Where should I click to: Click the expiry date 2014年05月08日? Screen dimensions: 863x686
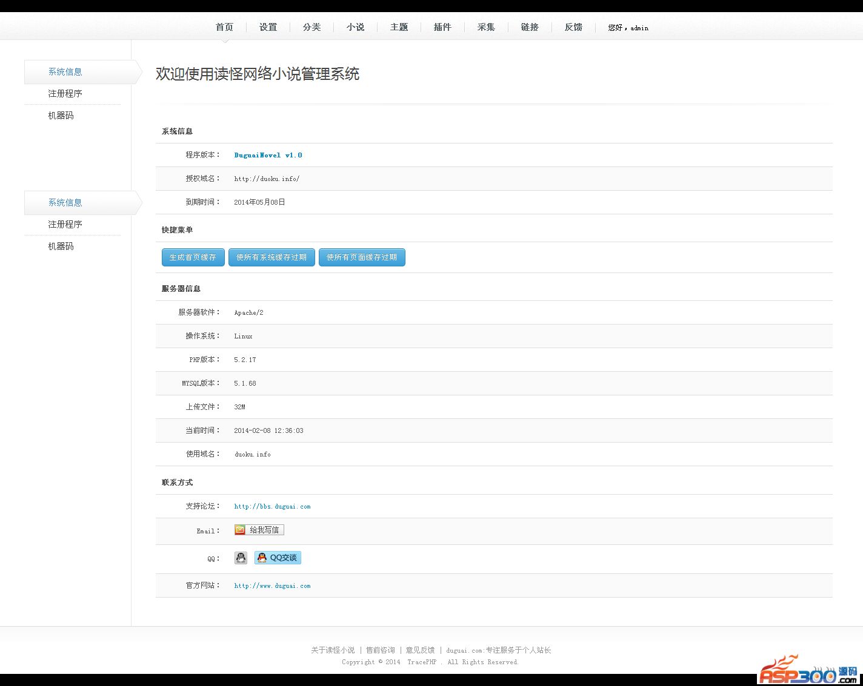[x=259, y=202]
